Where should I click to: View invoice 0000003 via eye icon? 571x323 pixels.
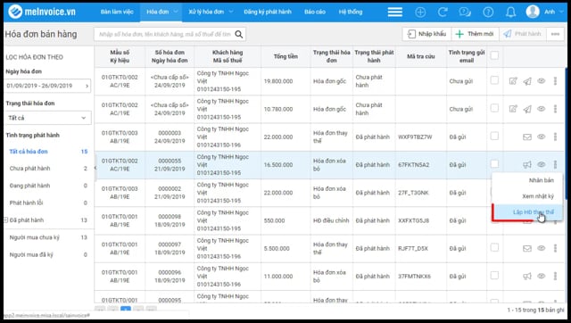pos(542,137)
